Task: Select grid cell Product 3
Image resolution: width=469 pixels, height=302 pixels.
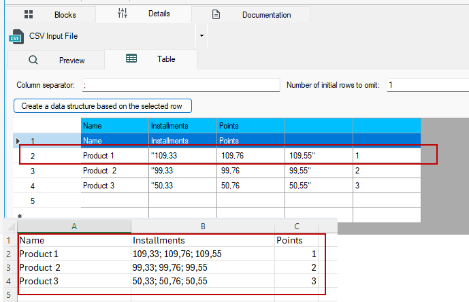Action: pos(115,186)
